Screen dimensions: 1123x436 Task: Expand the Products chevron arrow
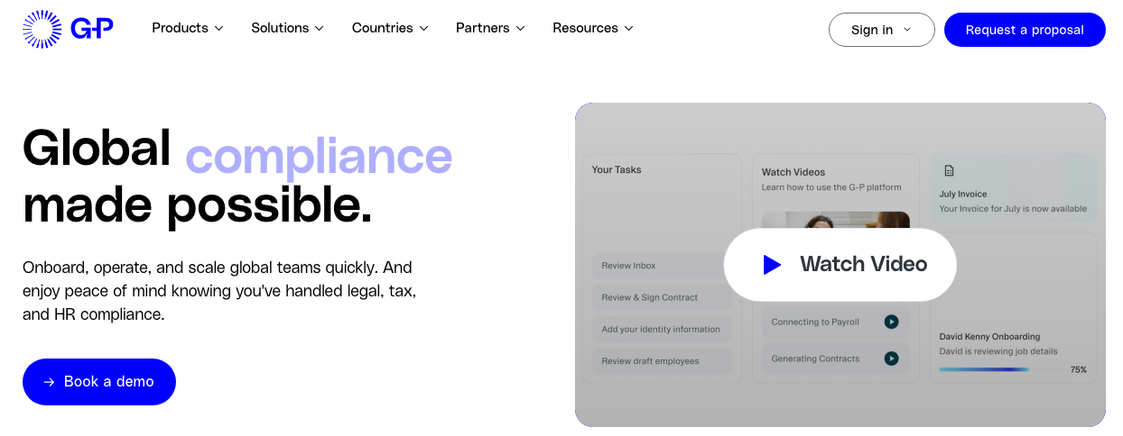[218, 29]
